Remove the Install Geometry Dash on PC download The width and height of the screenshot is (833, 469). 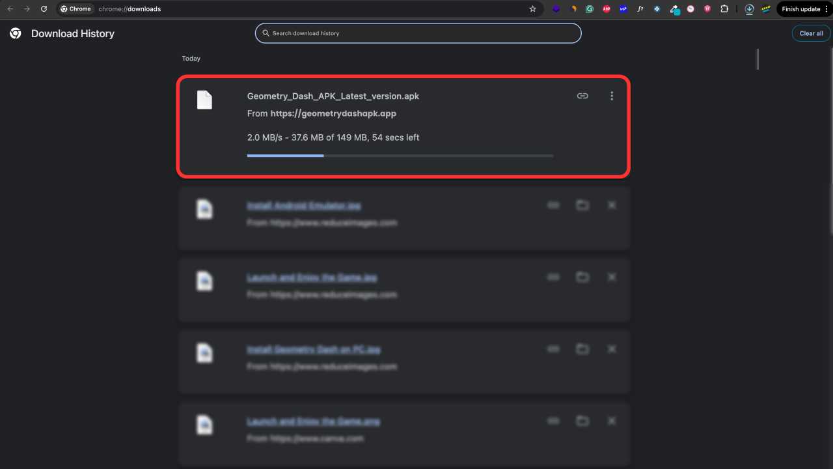[612, 348]
